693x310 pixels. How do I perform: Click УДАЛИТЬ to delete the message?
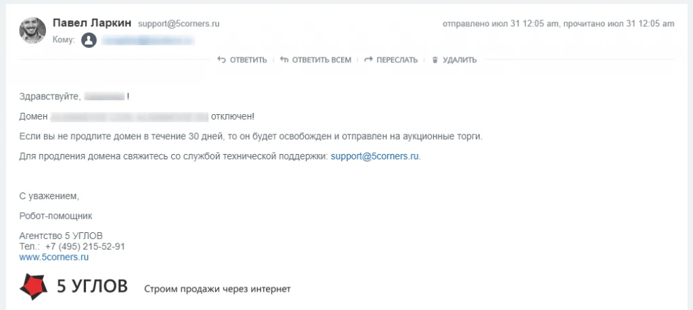click(460, 60)
